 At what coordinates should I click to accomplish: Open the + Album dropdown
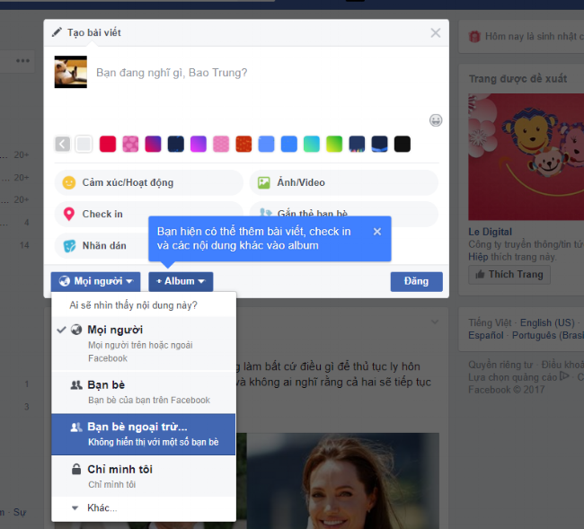[181, 281]
